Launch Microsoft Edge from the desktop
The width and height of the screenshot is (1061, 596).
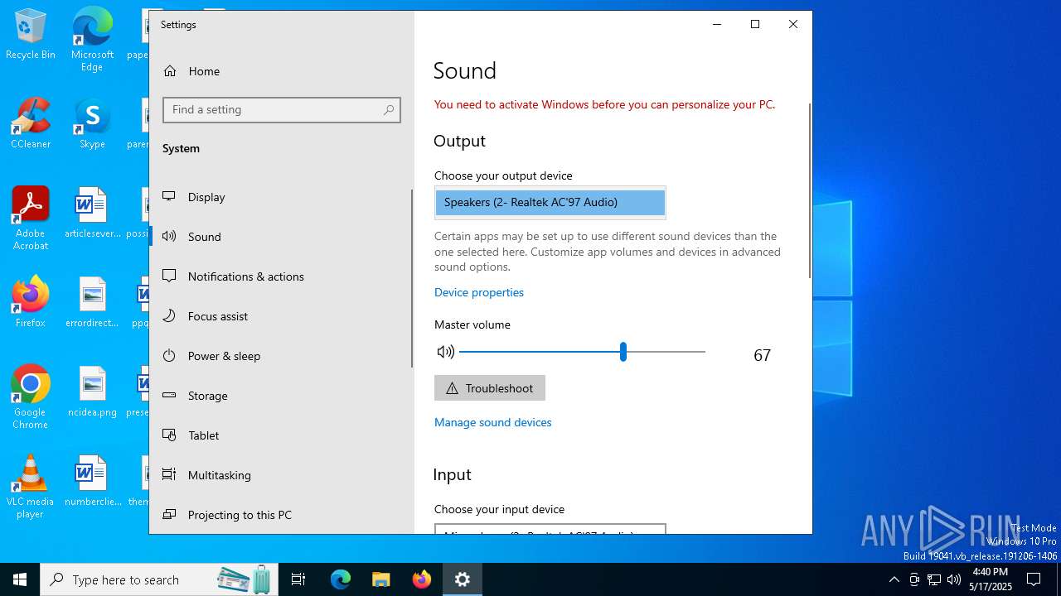(92, 40)
